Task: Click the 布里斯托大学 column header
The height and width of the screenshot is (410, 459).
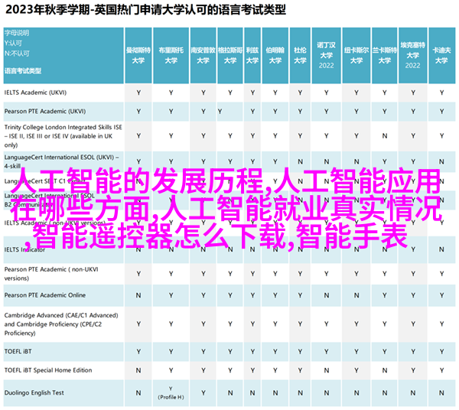Action: [171, 55]
